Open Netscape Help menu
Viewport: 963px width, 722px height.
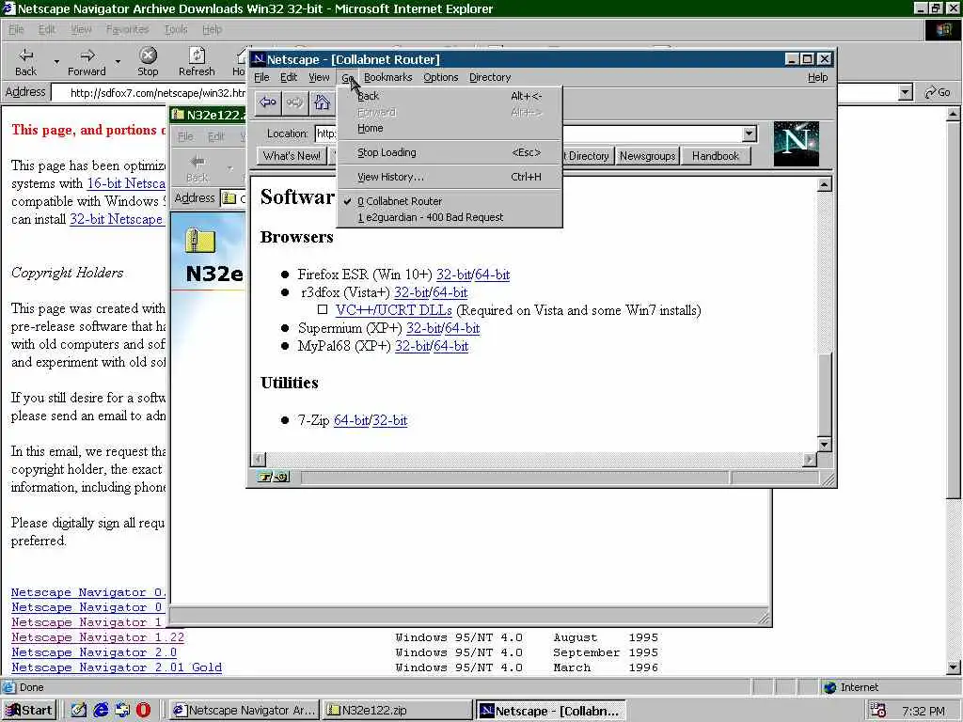click(817, 77)
